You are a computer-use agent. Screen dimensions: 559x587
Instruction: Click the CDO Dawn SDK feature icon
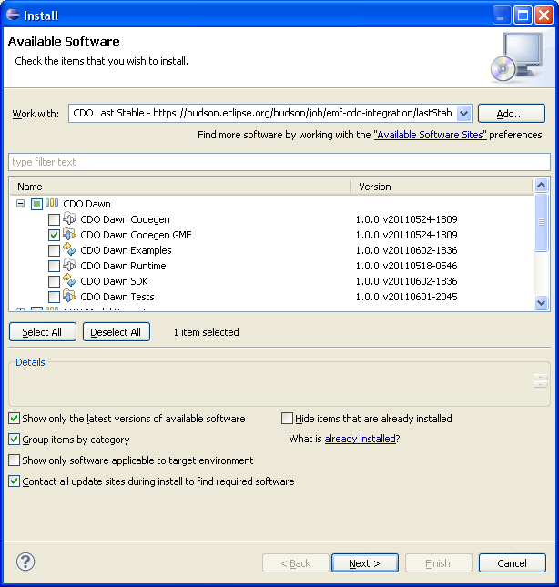[x=69, y=280]
